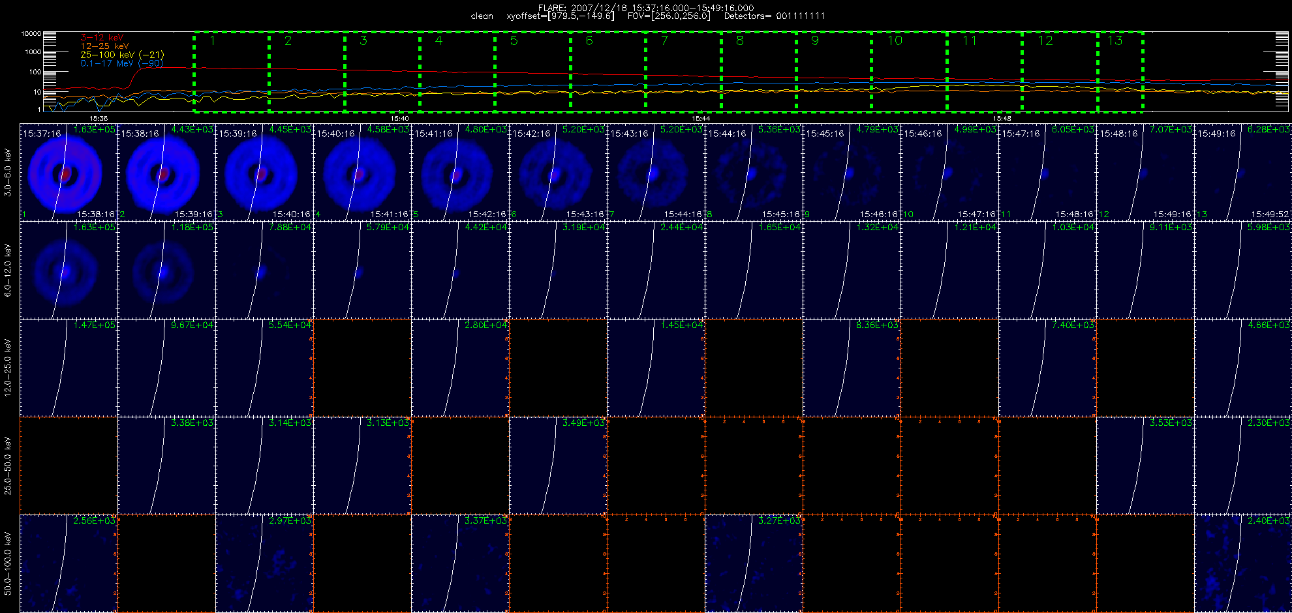Viewport: 1292px width, 613px height.
Task: Open the 12.0-25.0 keV image labeled 2.80E+04
Action: [x=461, y=368]
